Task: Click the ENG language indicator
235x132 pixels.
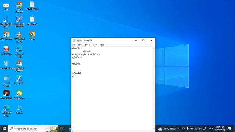Action: [x=210, y=129]
